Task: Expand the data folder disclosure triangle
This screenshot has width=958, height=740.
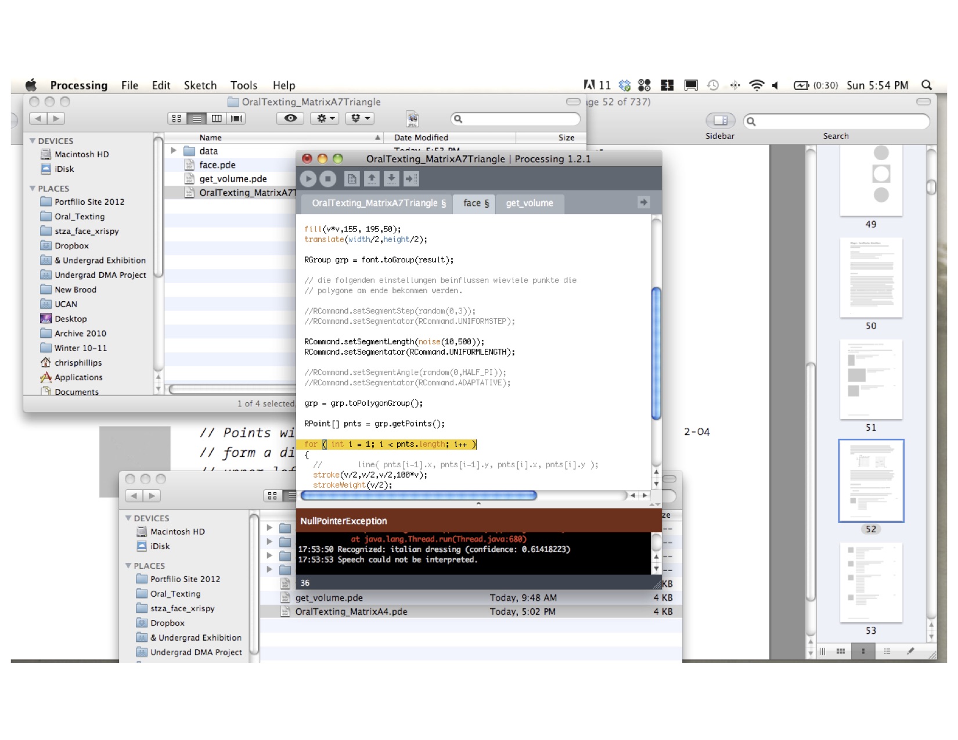Action: pyautogui.click(x=174, y=151)
